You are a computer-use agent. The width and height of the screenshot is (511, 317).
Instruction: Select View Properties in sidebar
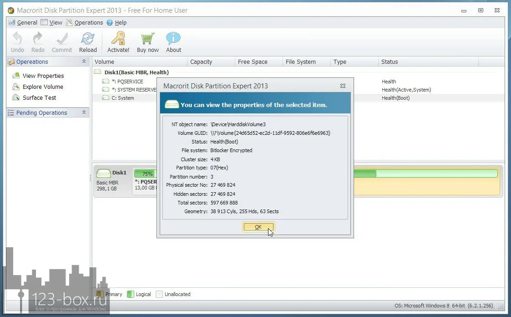pyautogui.click(x=43, y=76)
